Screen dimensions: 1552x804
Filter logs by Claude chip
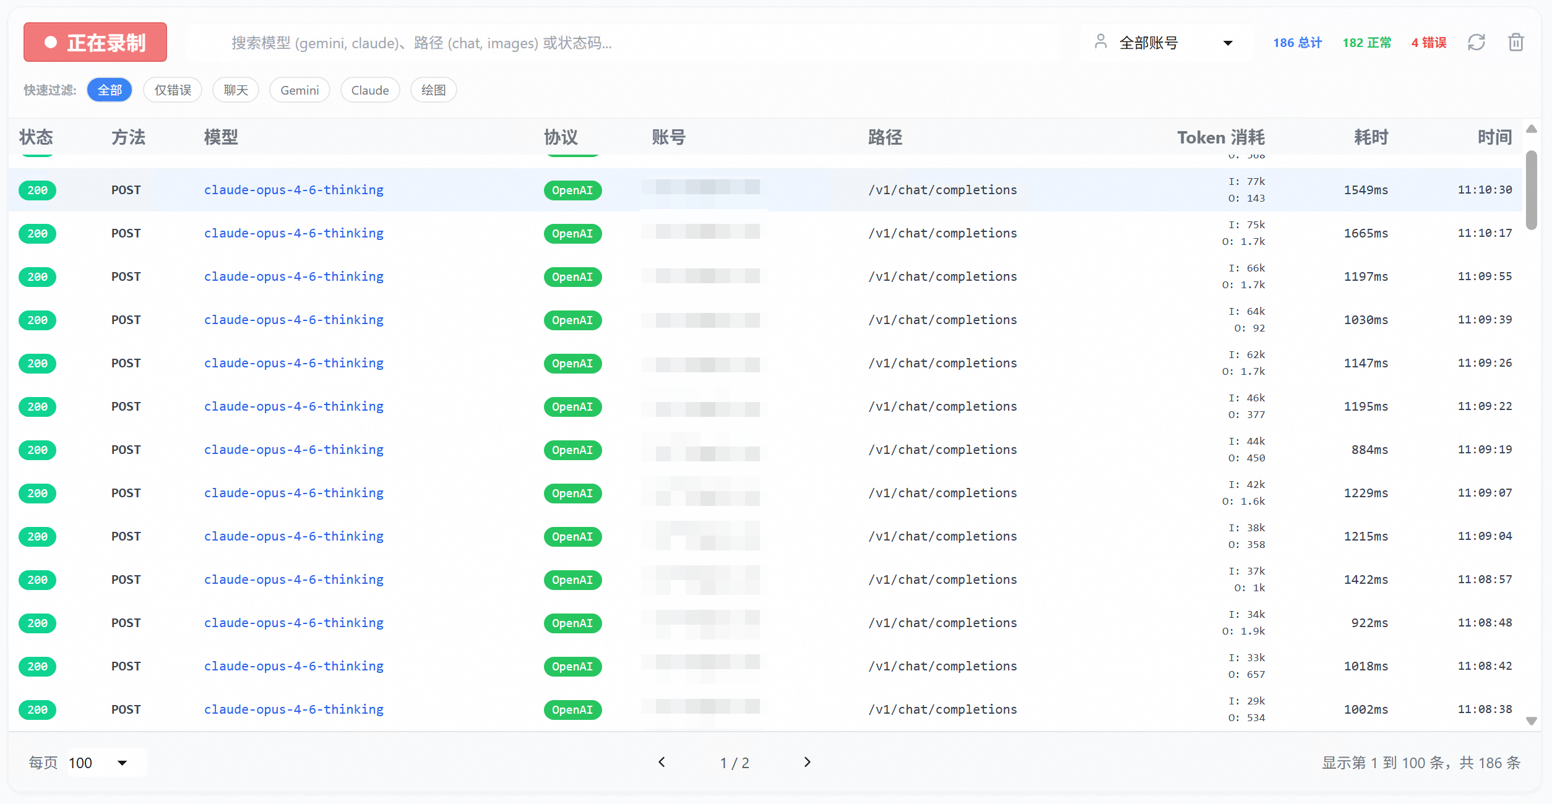pos(370,90)
